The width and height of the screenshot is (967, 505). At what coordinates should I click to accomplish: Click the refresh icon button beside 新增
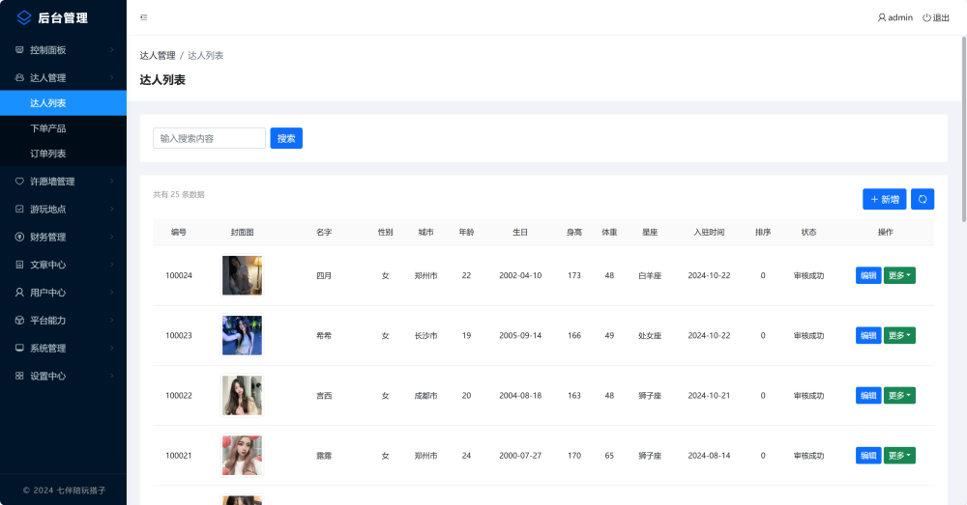[923, 199]
